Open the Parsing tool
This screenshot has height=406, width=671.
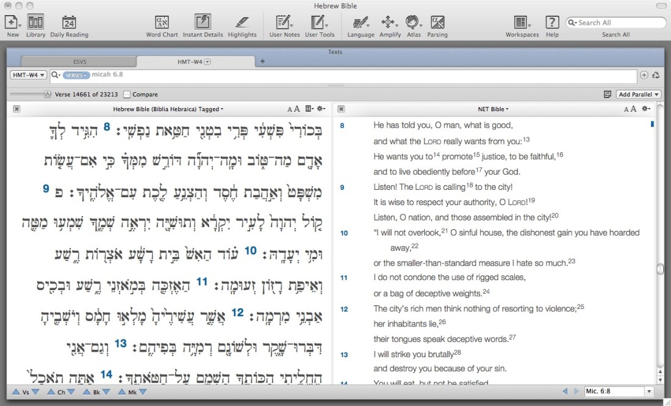(x=437, y=23)
